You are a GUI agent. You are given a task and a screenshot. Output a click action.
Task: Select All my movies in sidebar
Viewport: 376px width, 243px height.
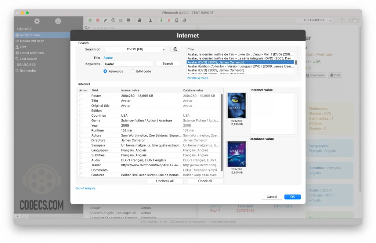point(42,35)
